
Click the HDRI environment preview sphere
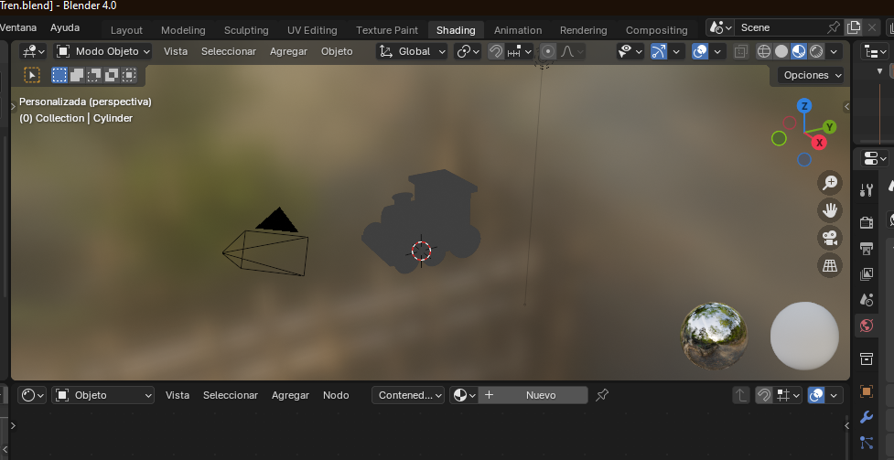pos(714,337)
